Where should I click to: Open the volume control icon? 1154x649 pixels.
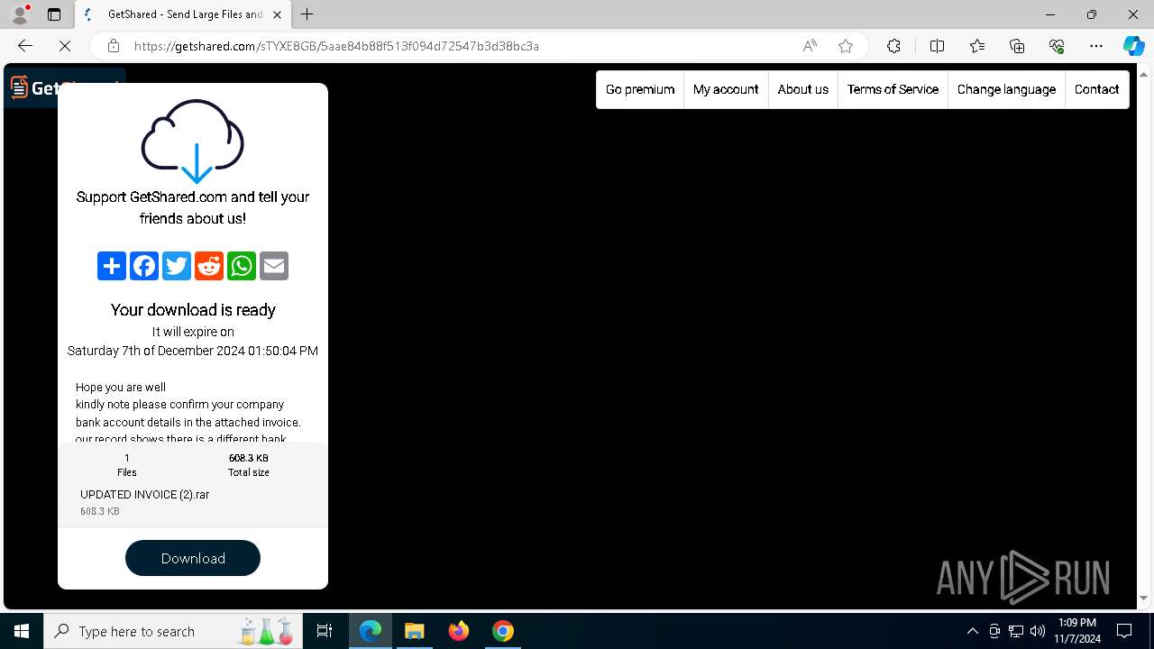[1037, 631]
